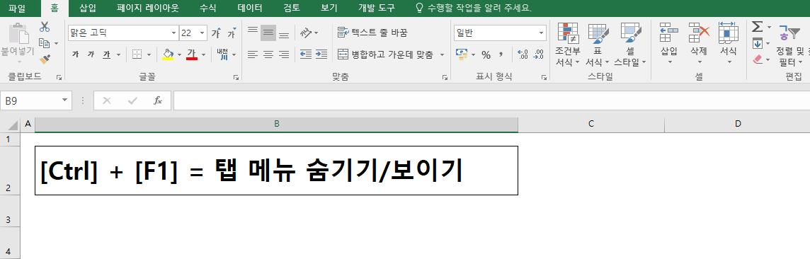Toggle Underline (underlined 가) formatting
The width and height of the screenshot is (810, 259).
click(x=106, y=54)
